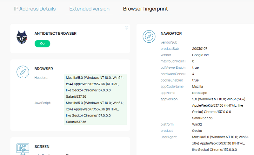Screen dimensions: 254x155
Task: Click the SCREEN section heading
Action: click(42, 146)
